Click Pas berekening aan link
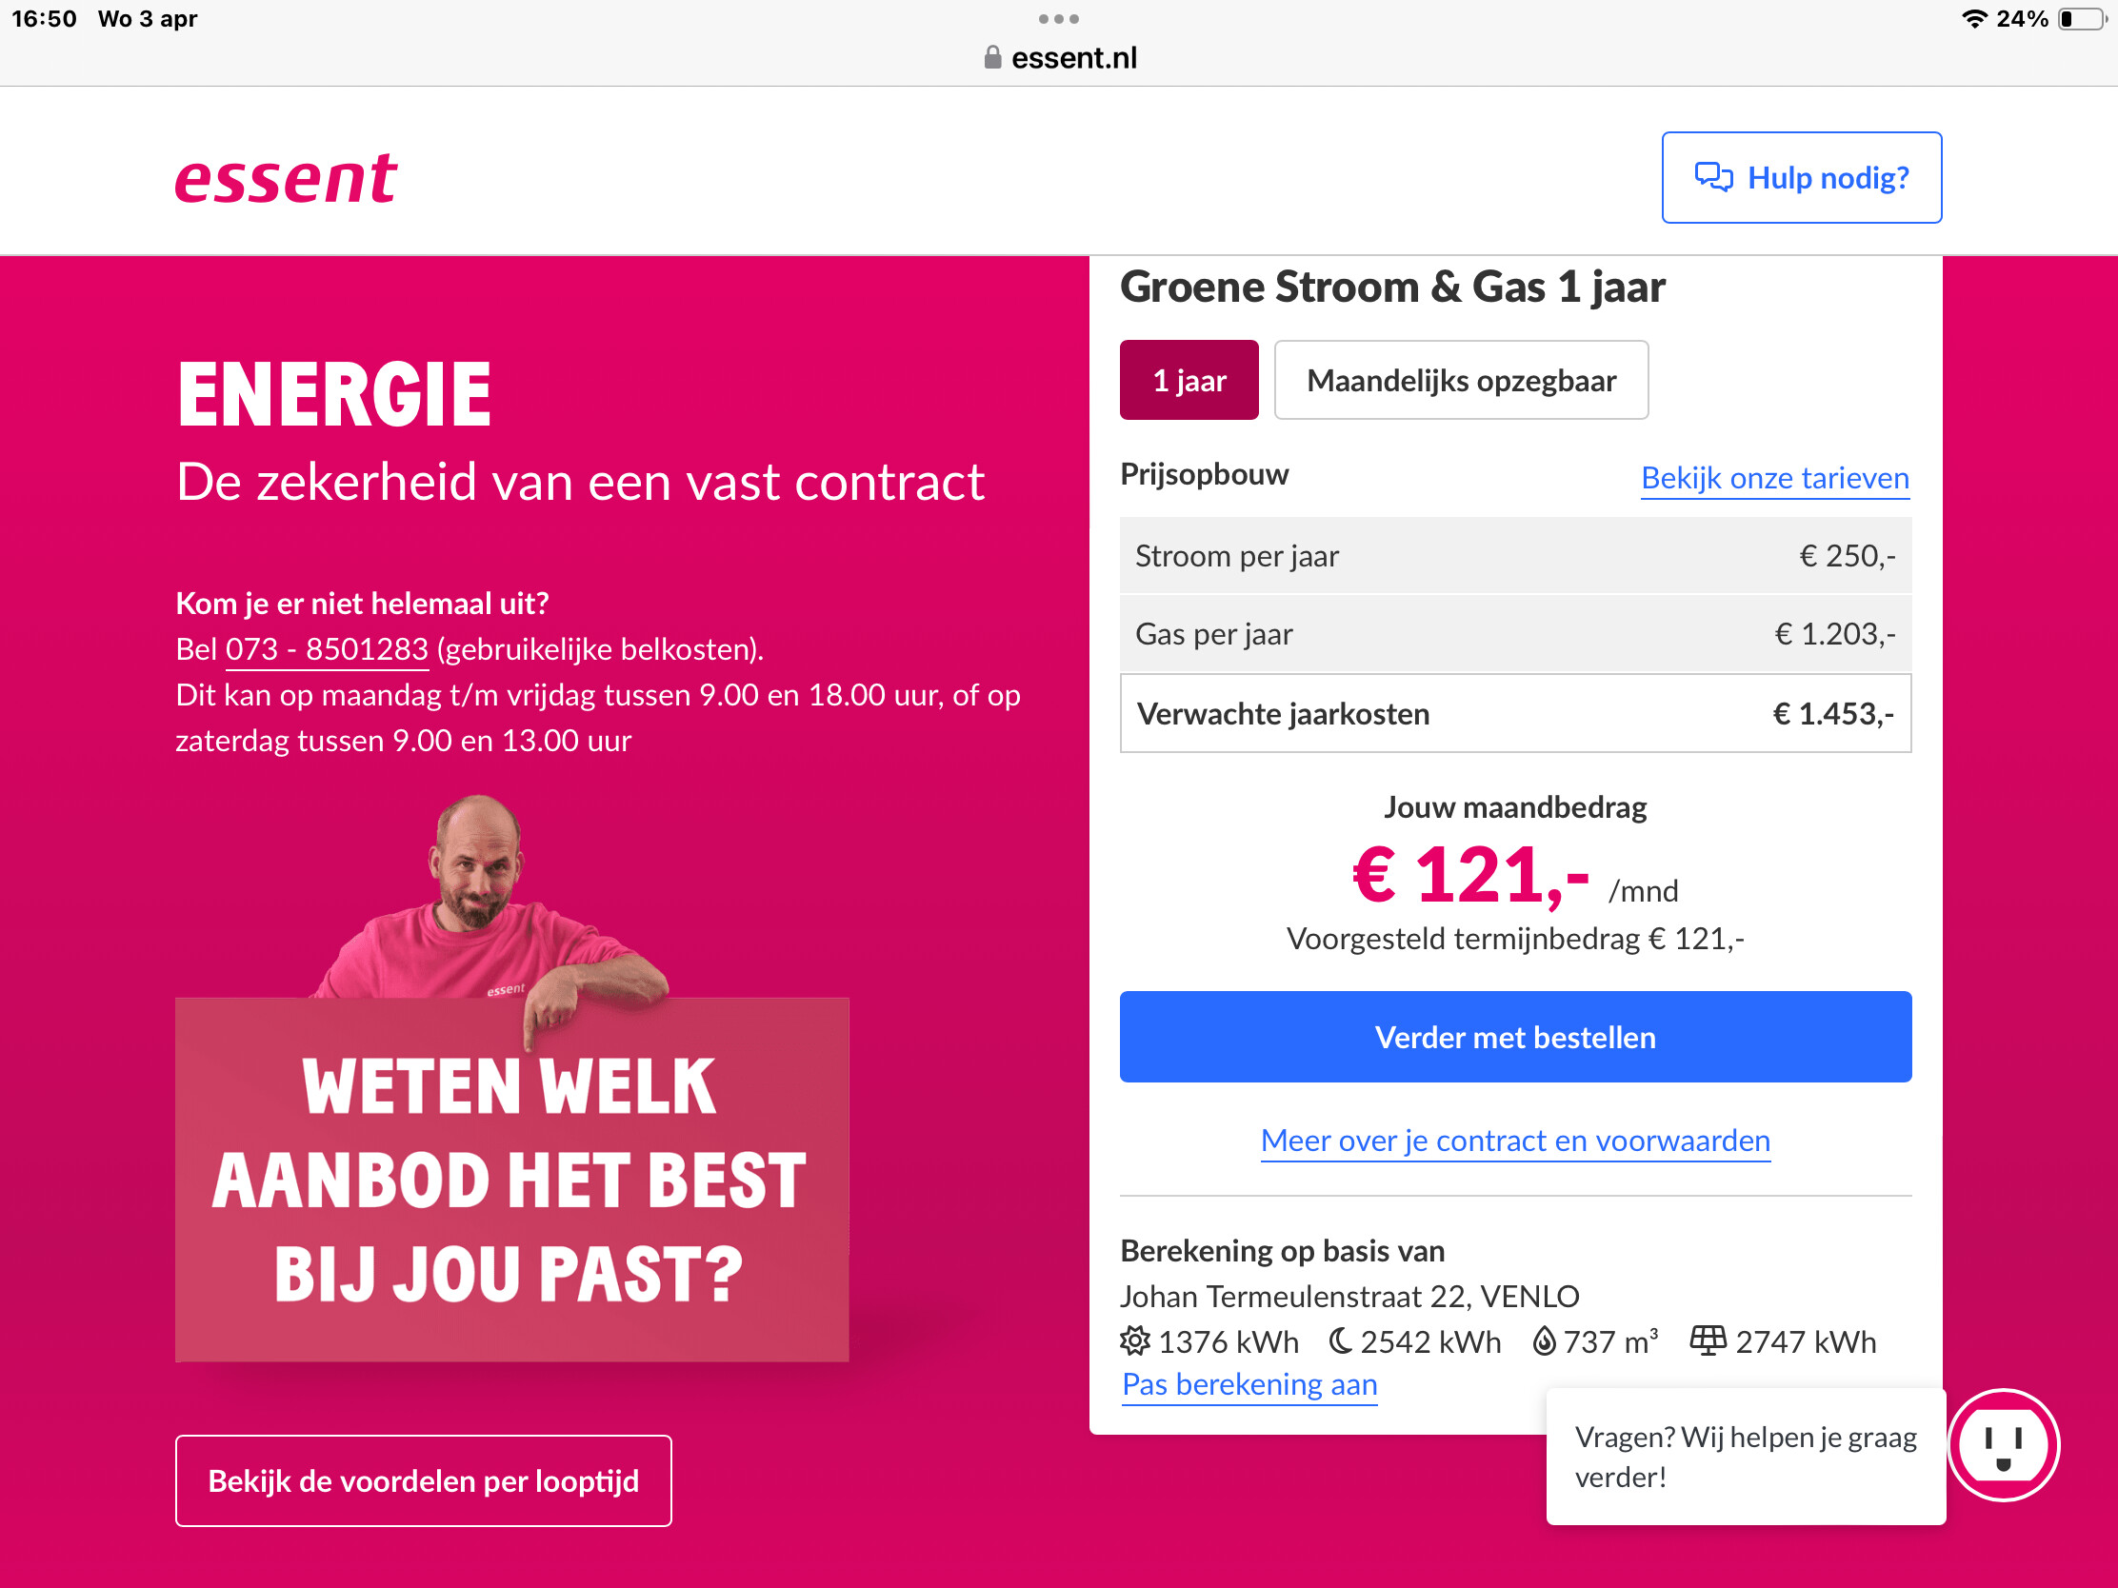2118x1588 pixels. 1249,1384
